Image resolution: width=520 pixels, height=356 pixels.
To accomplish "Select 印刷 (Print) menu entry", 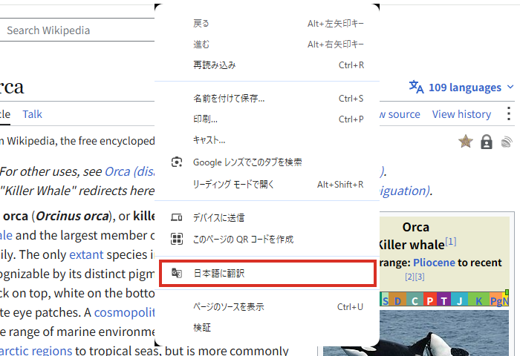I will coord(267,119).
